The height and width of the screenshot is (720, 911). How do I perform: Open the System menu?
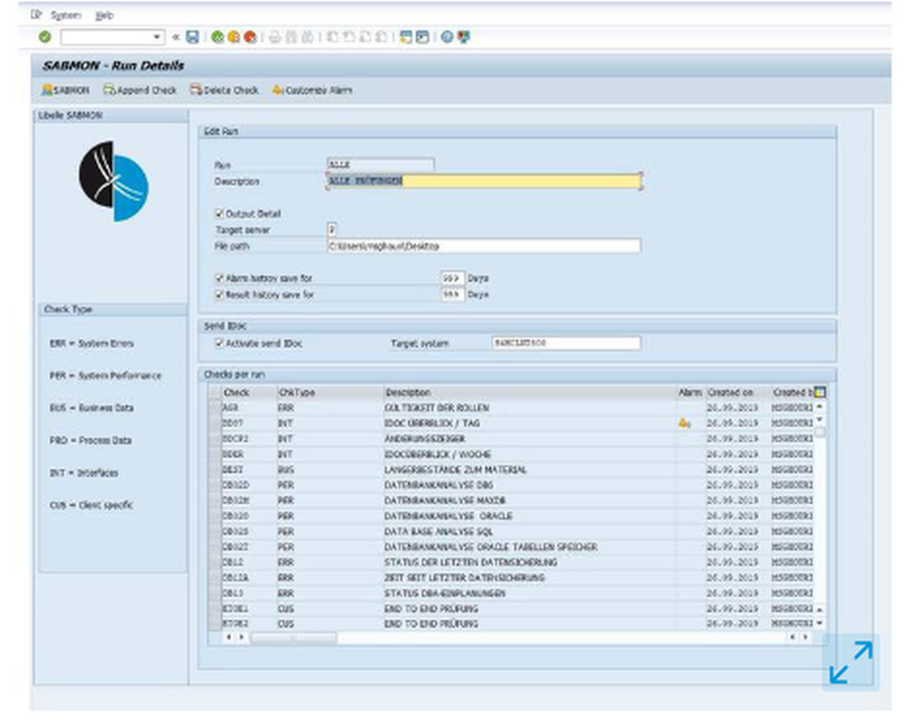tap(65, 15)
